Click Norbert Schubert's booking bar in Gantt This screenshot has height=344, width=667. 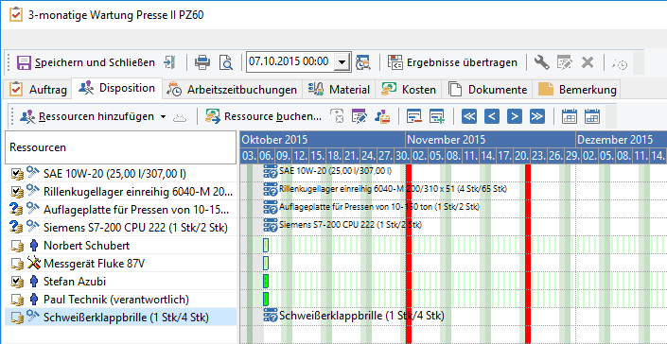click(266, 246)
